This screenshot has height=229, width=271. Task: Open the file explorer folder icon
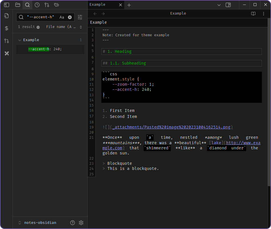click(18, 5)
